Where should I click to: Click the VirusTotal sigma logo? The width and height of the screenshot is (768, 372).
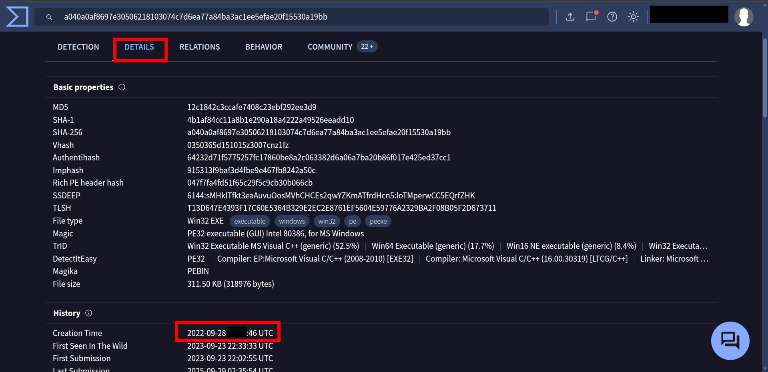[17, 17]
